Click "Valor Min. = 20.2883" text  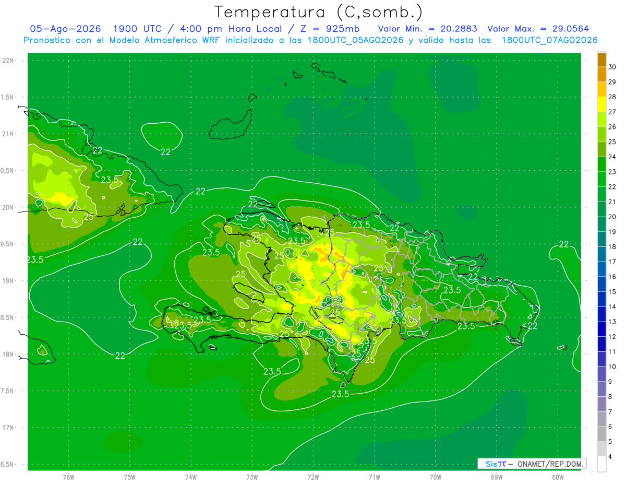[x=428, y=29]
